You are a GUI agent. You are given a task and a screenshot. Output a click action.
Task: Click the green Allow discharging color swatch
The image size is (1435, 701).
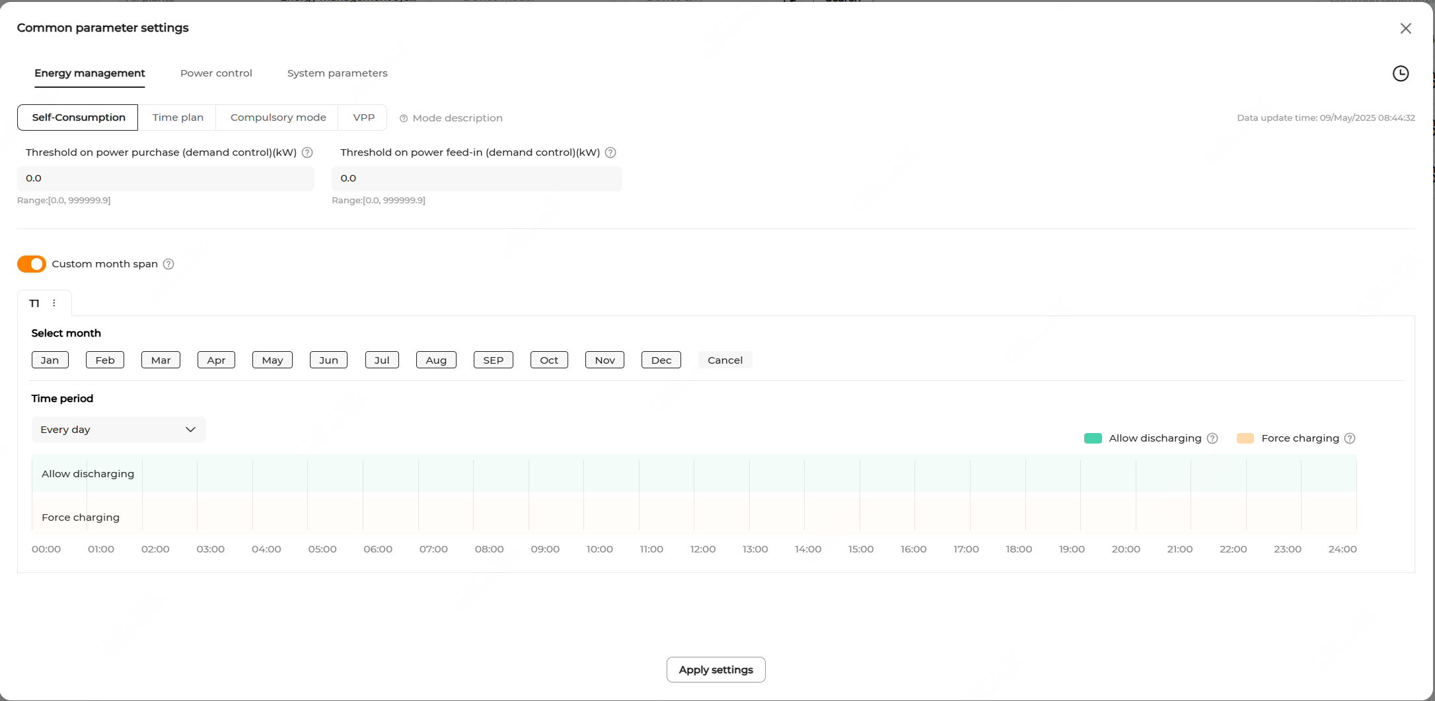click(x=1093, y=438)
